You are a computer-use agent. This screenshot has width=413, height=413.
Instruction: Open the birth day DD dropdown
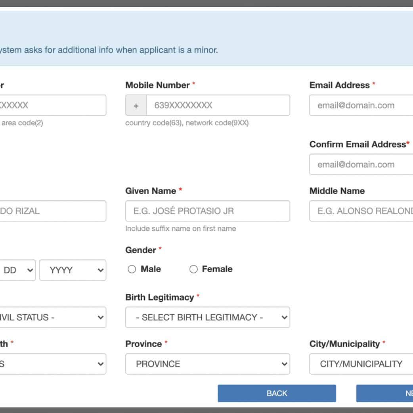click(x=17, y=270)
